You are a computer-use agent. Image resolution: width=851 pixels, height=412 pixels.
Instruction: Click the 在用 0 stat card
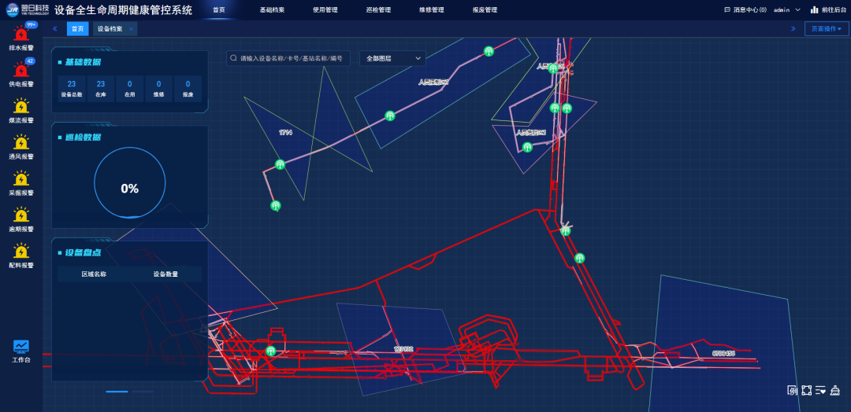coord(129,89)
